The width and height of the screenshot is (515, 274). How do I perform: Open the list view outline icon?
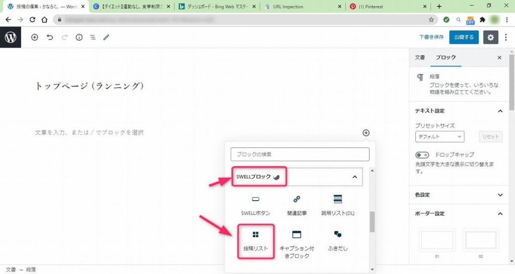pyautogui.click(x=93, y=37)
